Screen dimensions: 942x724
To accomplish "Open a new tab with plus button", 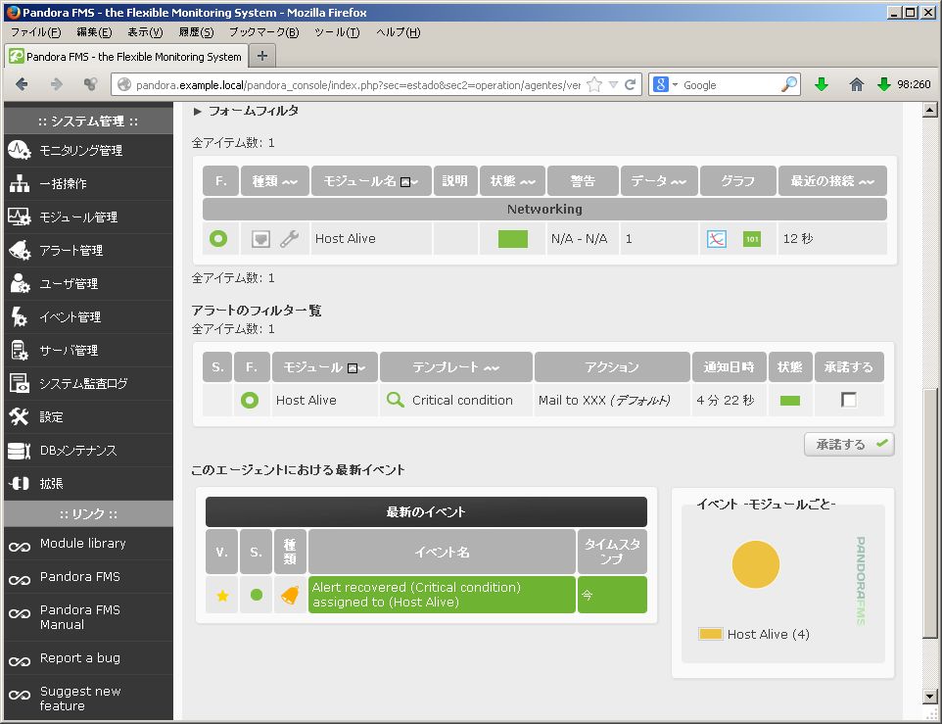I will coord(261,56).
